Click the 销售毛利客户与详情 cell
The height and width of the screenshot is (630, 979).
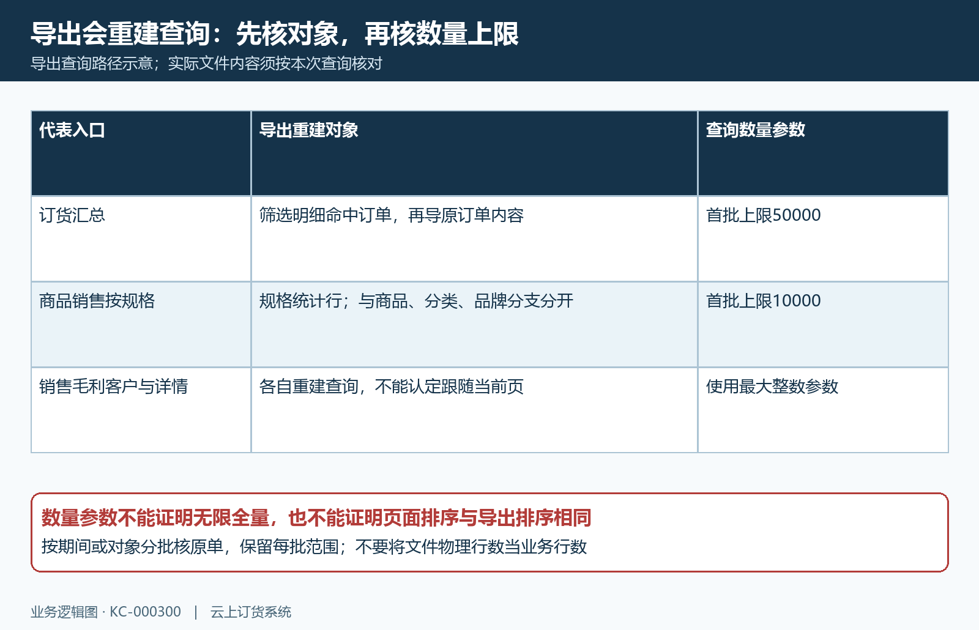141,410
